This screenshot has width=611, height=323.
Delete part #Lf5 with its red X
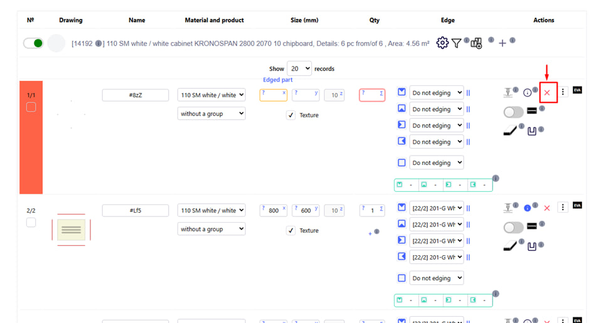(x=547, y=208)
